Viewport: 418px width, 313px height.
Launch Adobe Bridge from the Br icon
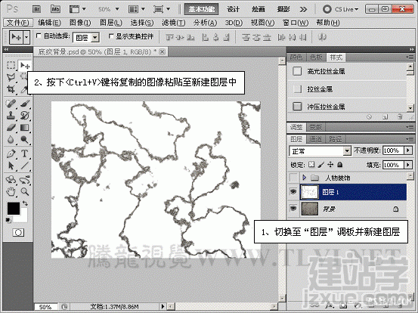click(x=36, y=9)
